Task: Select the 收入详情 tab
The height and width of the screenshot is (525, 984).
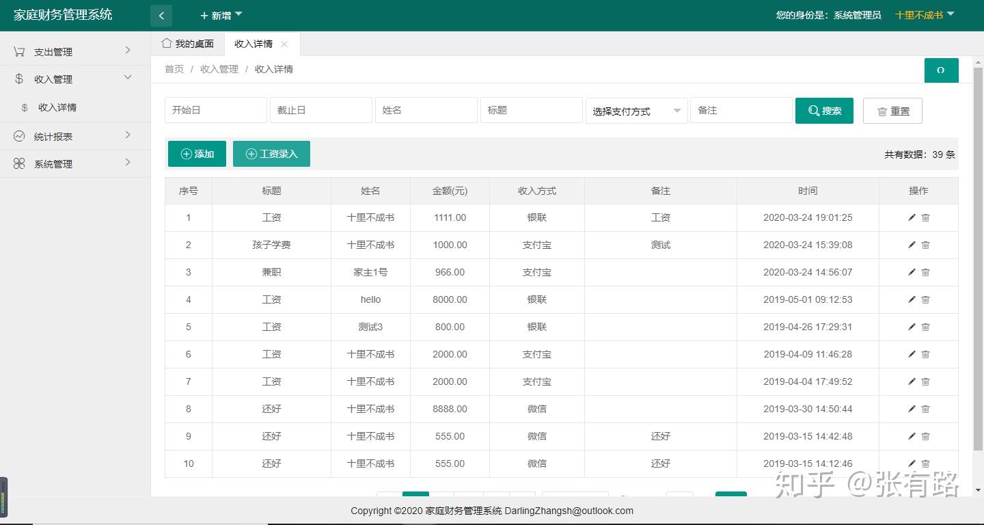Action: coord(254,42)
